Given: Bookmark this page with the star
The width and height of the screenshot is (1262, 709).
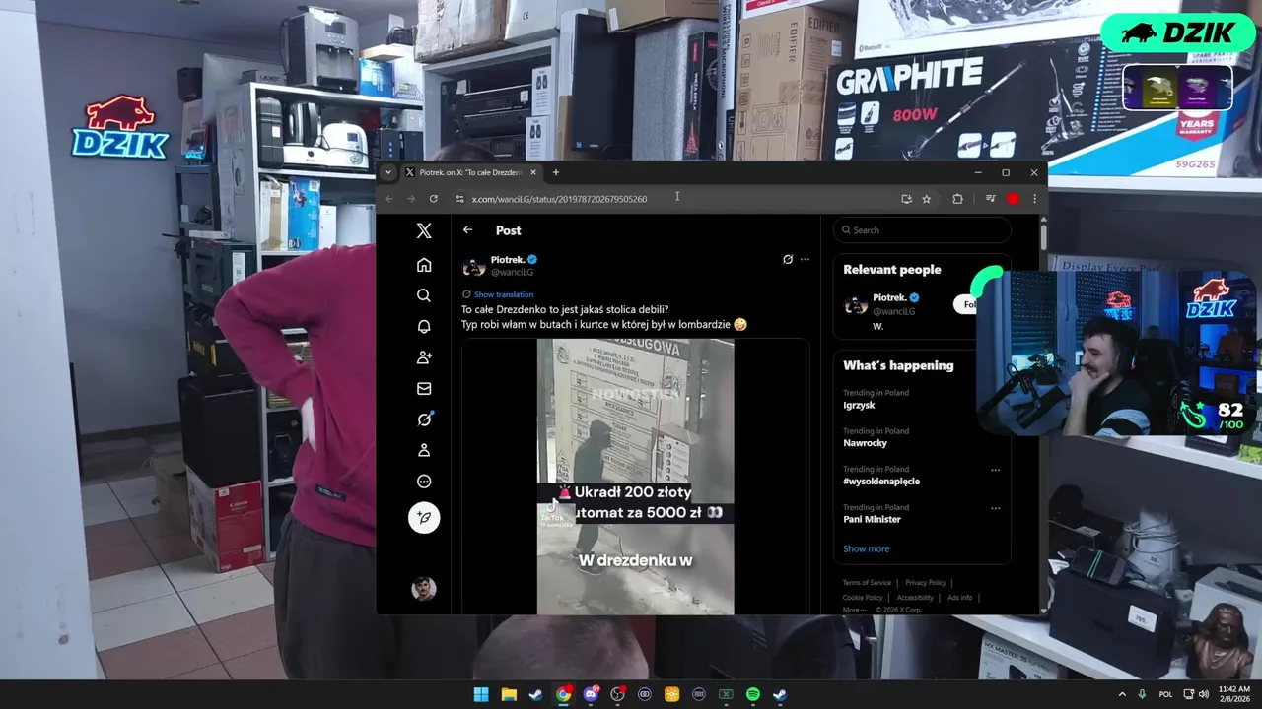Looking at the screenshot, I should 927,199.
